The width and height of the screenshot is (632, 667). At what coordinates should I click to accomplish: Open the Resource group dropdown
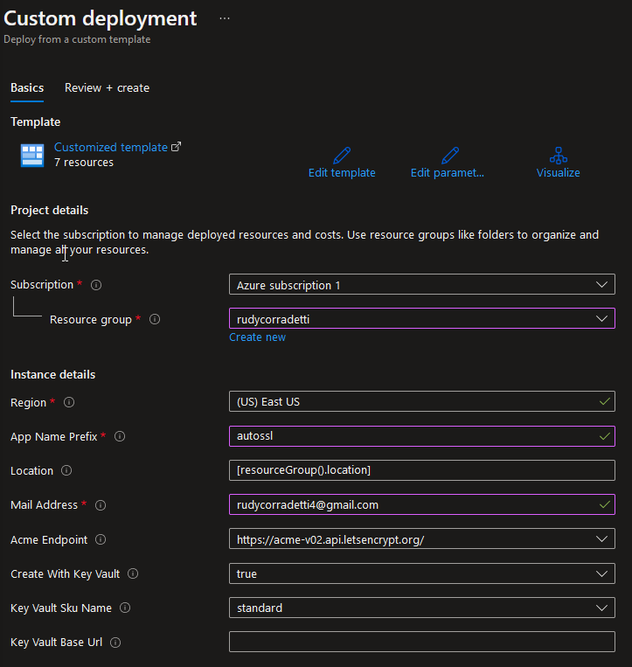pyautogui.click(x=422, y=318)
